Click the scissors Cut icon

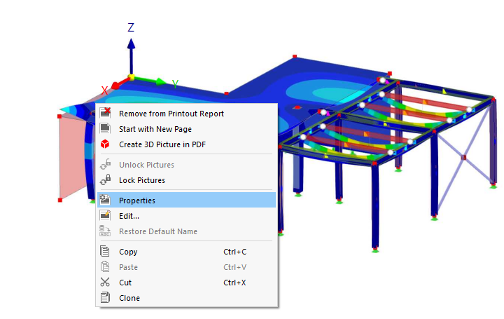[x=105, y=282]
